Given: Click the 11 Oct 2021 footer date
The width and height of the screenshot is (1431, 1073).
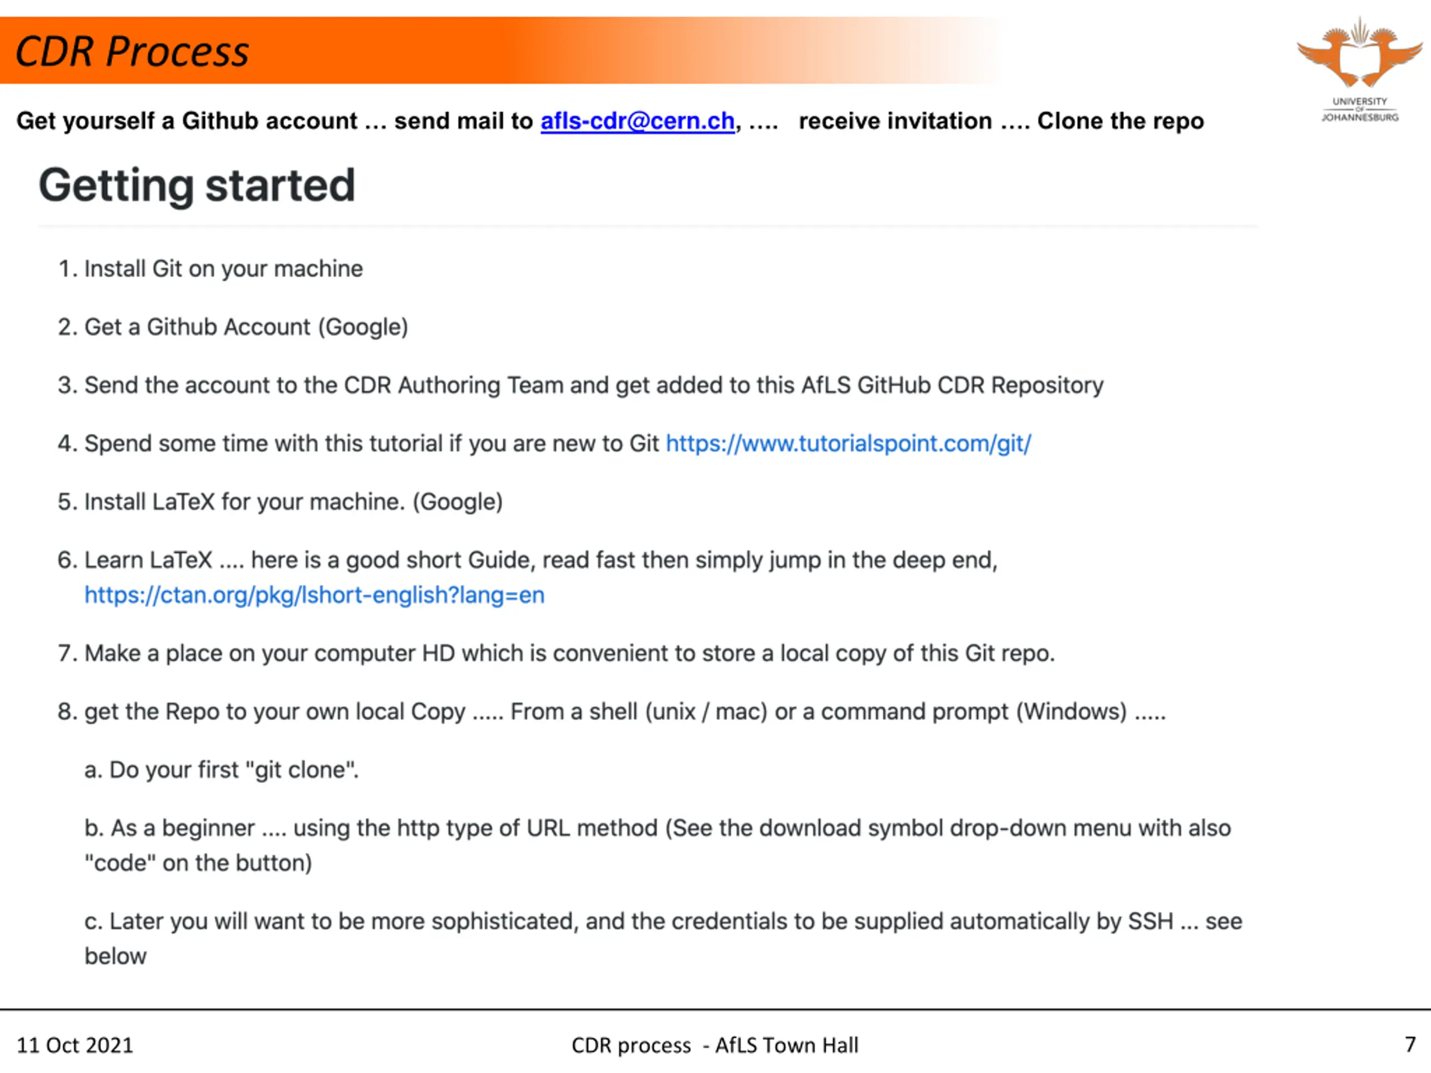Looking at the screenshot, I should 74,1045.
